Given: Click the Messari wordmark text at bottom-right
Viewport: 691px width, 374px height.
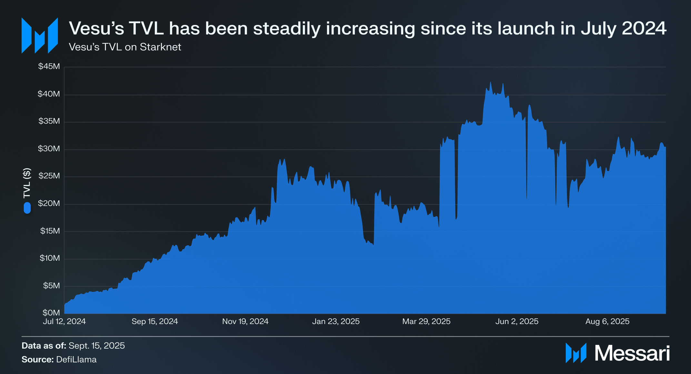Looking at the screenshot, I should tap(632, 353).
